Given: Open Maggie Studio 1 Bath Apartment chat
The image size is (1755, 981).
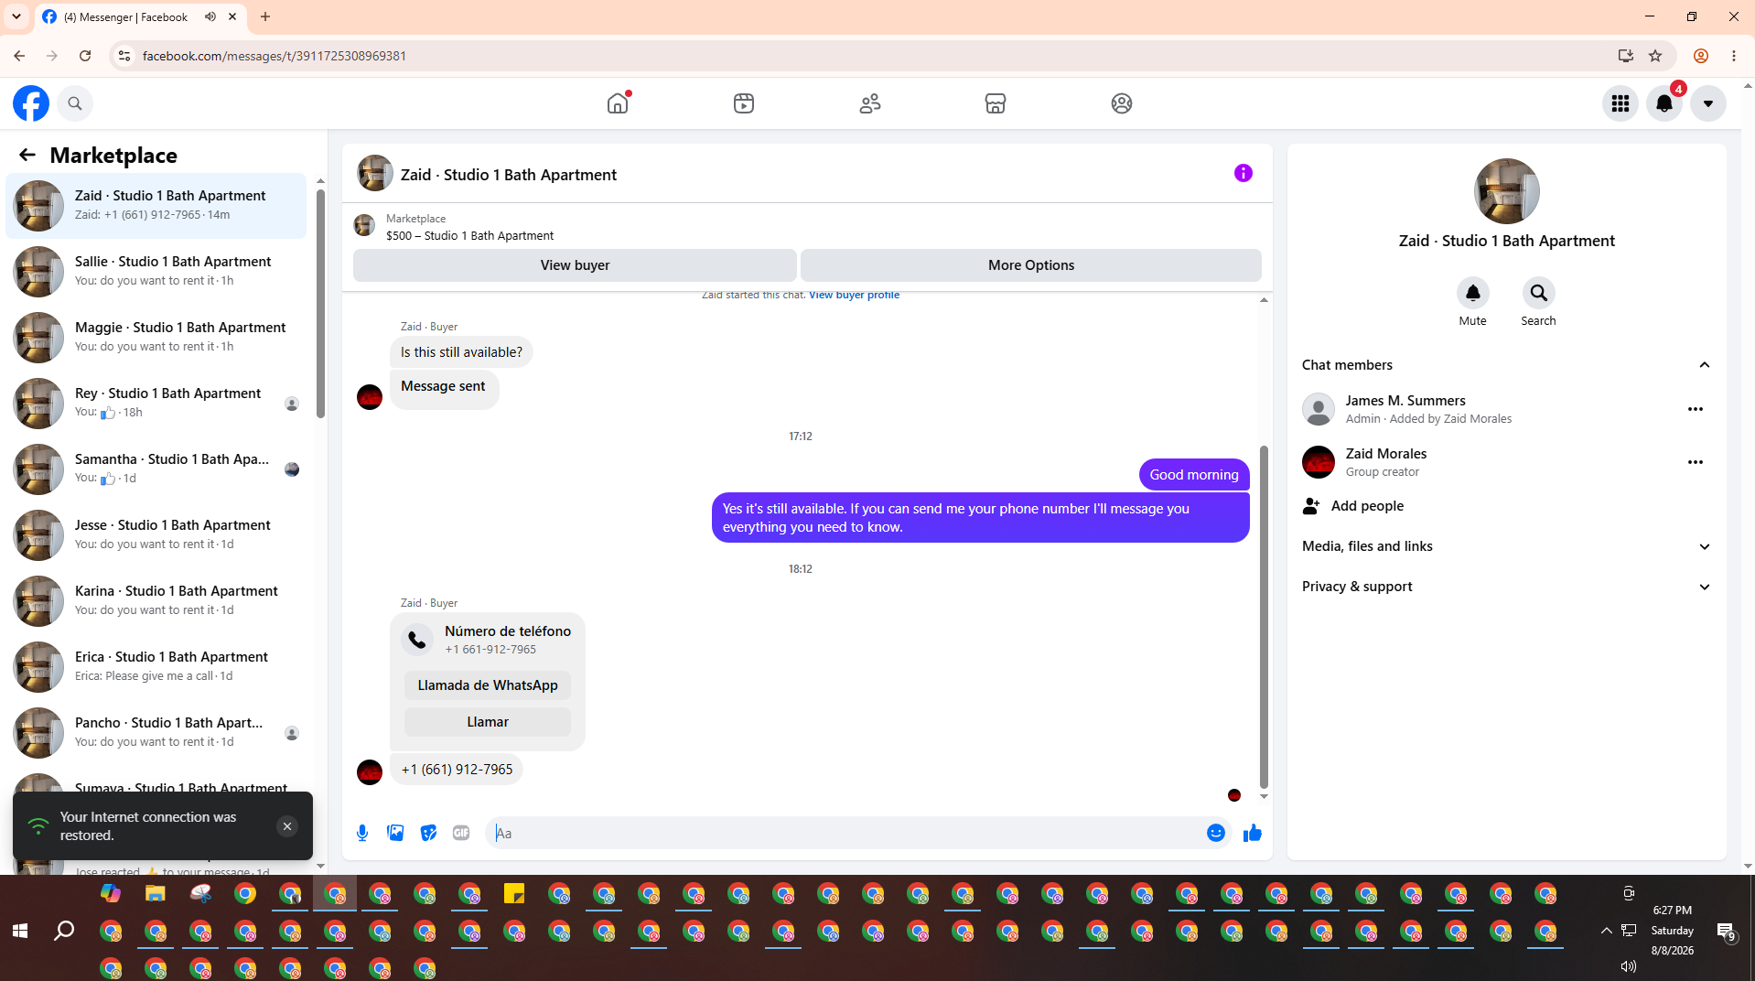Looking at the screenshot, I should (x=156, y=337).
